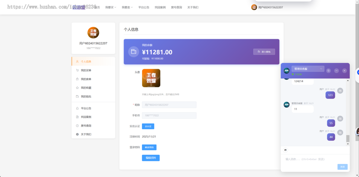Click the user avatar beside message 44
This screenshot has width=359, height=177.
pos(340,132)
